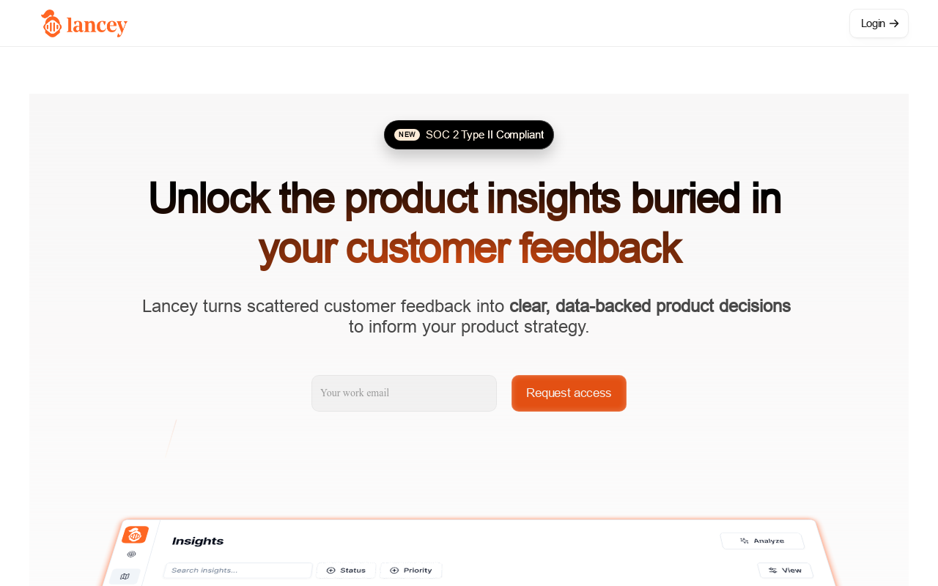Expand the Priority filter dropdown

[x=410, y=571]
